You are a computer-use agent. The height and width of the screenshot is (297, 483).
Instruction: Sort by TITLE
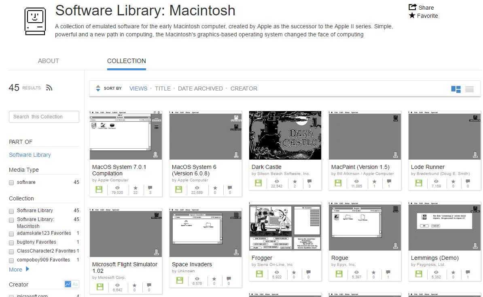pos(163,88)
